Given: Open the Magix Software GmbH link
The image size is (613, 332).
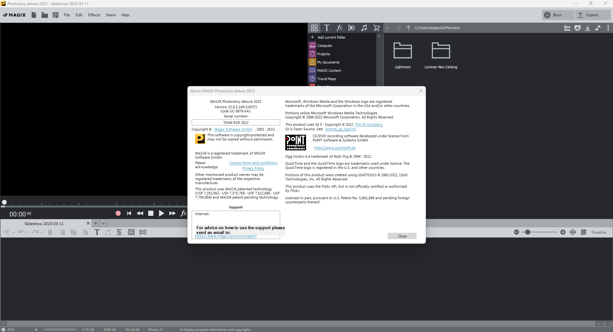Looking at the screenshot, I should [233, 129].
